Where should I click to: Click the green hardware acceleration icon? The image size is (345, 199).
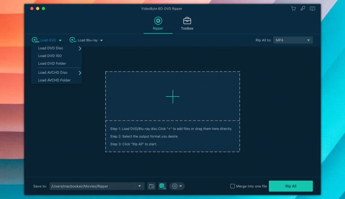(x=162, y=186)
